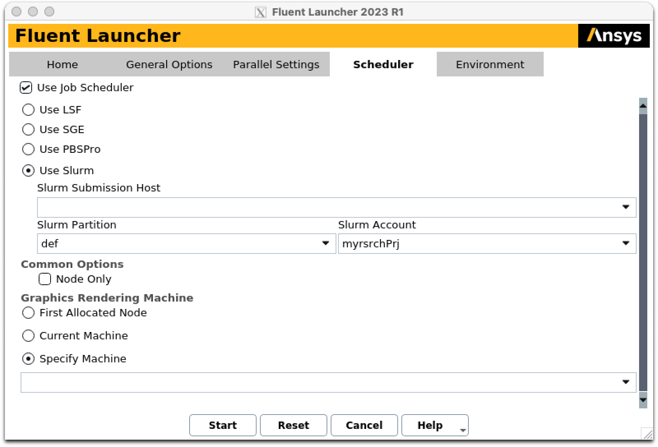Select the Use LSF radio button
This screenshot has width=658, height=447.
coord(28,110)
